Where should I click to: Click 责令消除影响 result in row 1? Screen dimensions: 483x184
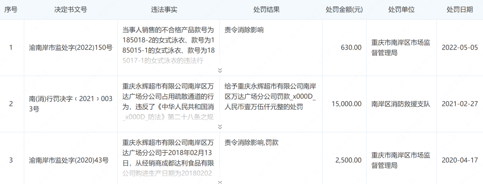point(244,30)
